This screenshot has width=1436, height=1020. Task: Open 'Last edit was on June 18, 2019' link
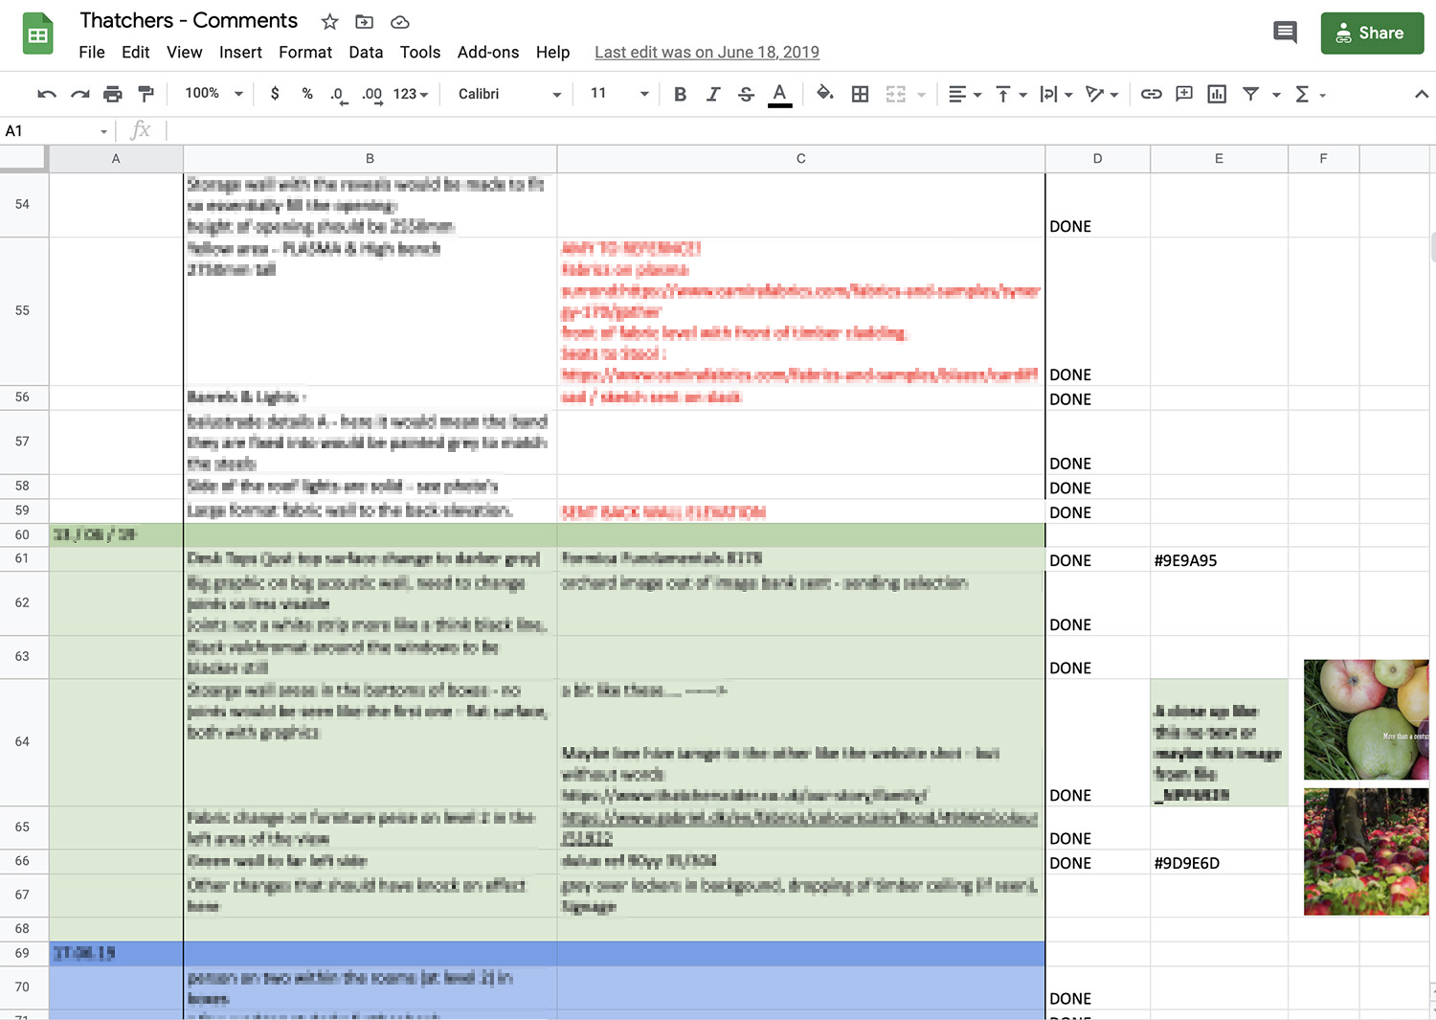707,52
